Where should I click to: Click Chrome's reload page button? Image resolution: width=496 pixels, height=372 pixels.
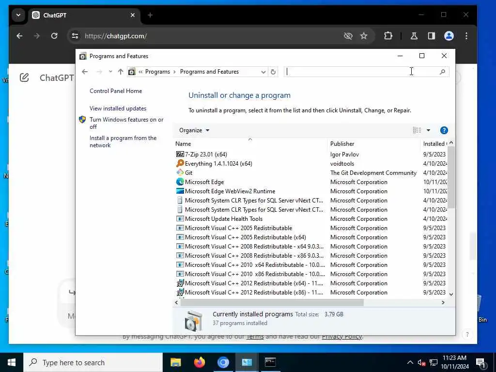pos(54,36)
